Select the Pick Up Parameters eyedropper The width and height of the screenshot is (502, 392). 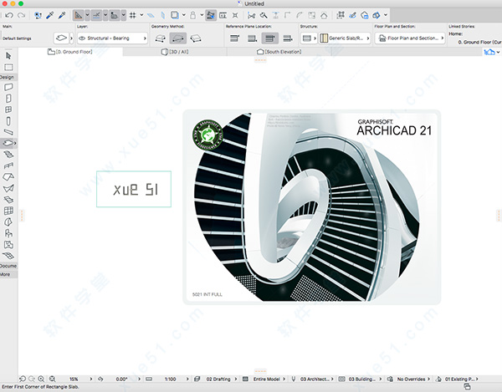coord(50,15)
